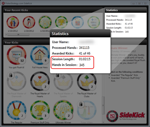This screenshot has width=150, height=127.
Task: Click Processed Hands row in the small Statistics panel
Action: tap(119, 20)
